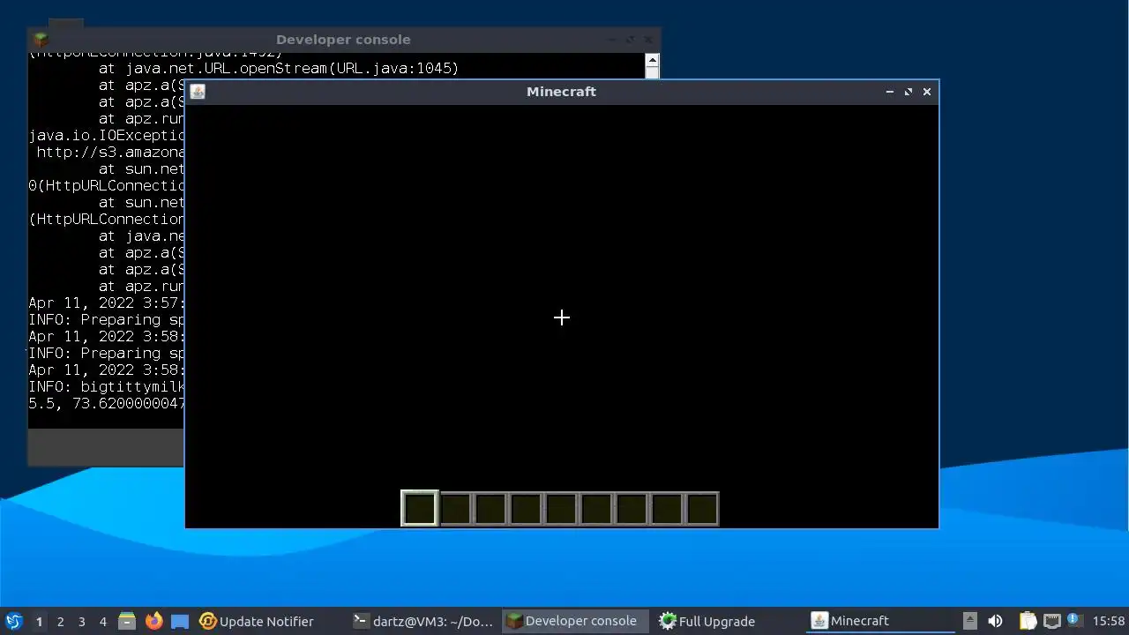Expand the hidden system tray icons
This screenshot has width=1129, height=635.
coord(969,621)
